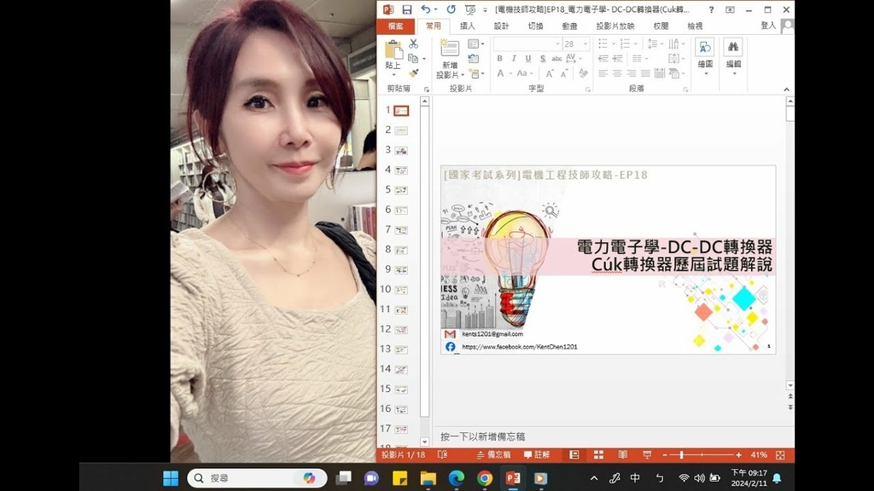This screenshot has width=874, height=491.
Task: Expand the Numbering list dropdown
Action: pyautogui.click(x=636, y=43)
